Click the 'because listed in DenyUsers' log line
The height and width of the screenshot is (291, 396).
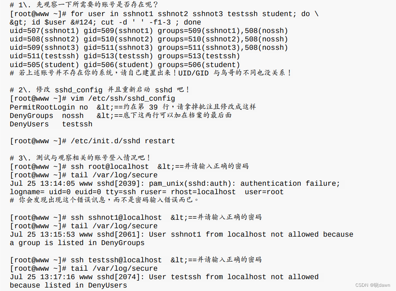click(68, 285)
